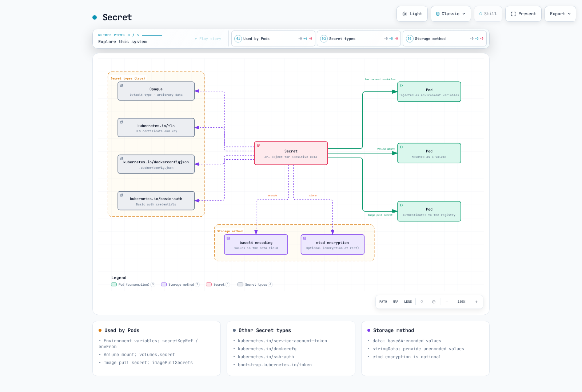
Task: Switch to PATH view mode
Action: coord(383,302)
